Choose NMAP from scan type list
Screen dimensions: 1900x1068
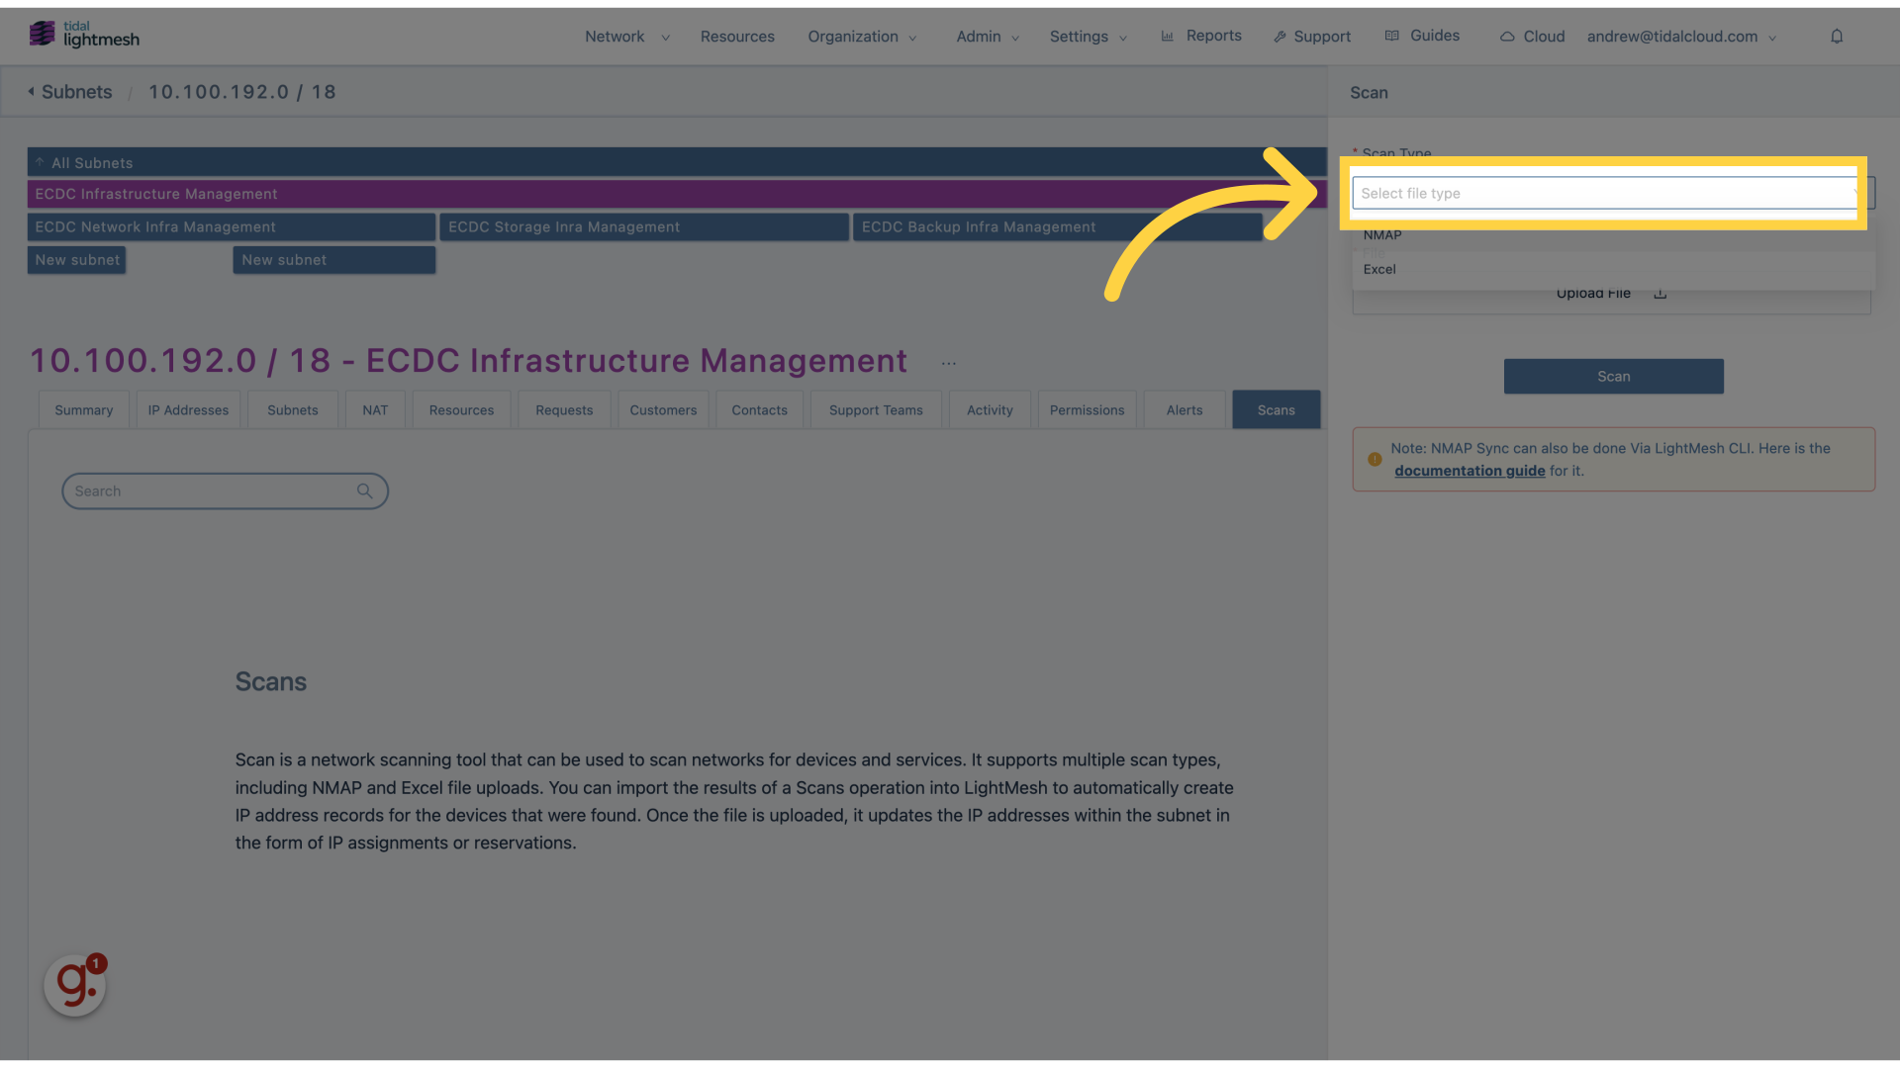(1613, 235)
